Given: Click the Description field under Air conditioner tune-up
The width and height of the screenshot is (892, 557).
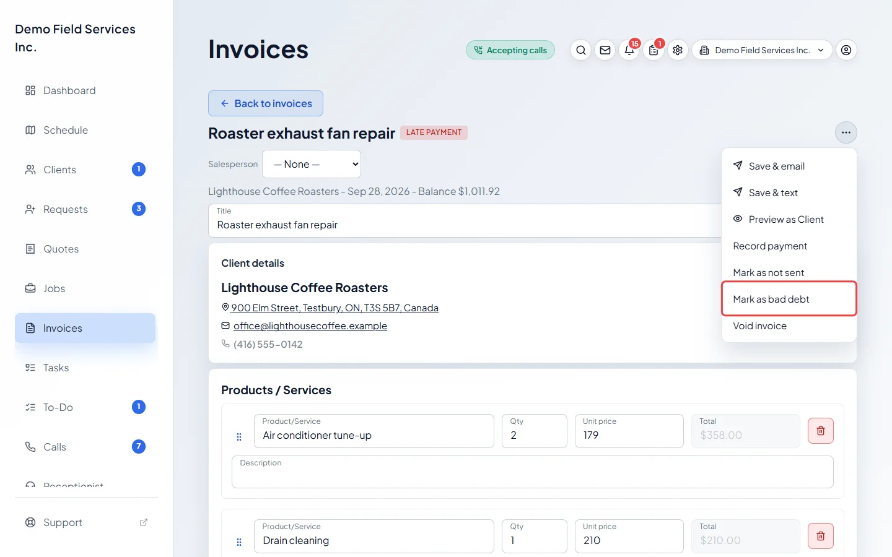Looking at the screenshot, I should tap(533, 472).
